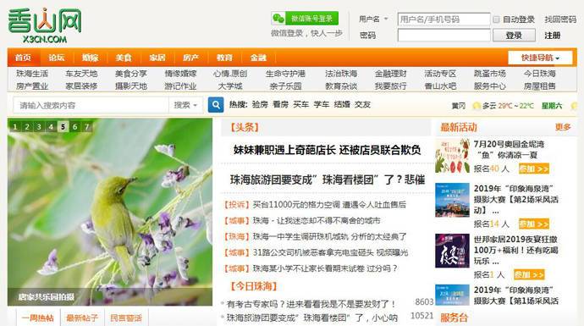Open headline 妹妹兼职遇上奇葩店长
Image resolution: width=584 pixels, height=326 pixels.
coord(327,150)
